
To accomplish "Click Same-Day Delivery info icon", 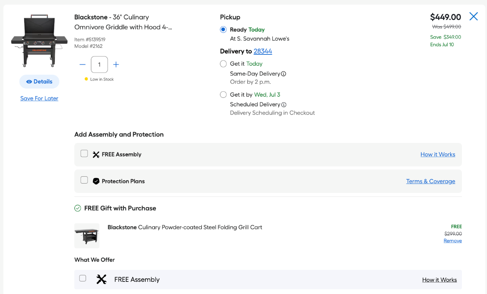I will (284, 74).
